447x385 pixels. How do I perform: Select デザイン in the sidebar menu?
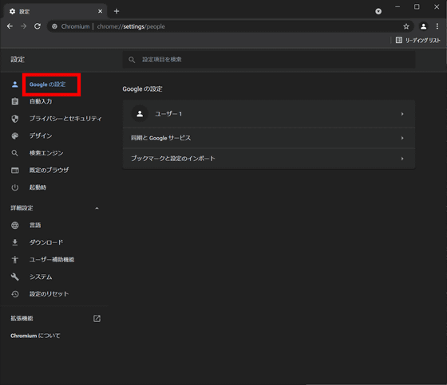pyautogui.click(x=41, y=136)
